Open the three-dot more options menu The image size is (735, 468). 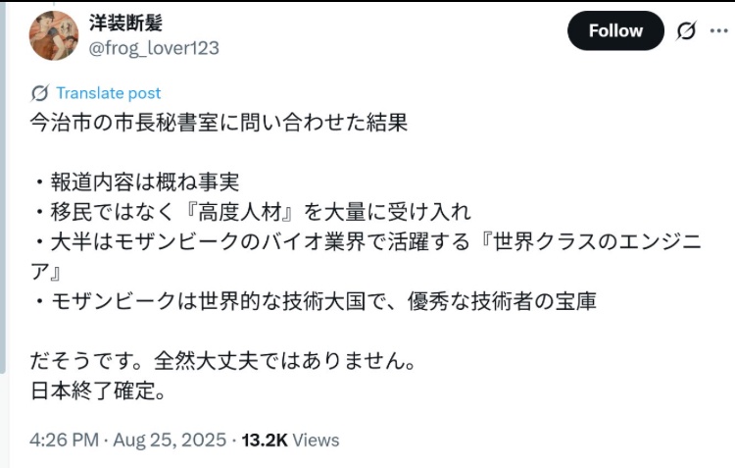pos(719,31)
